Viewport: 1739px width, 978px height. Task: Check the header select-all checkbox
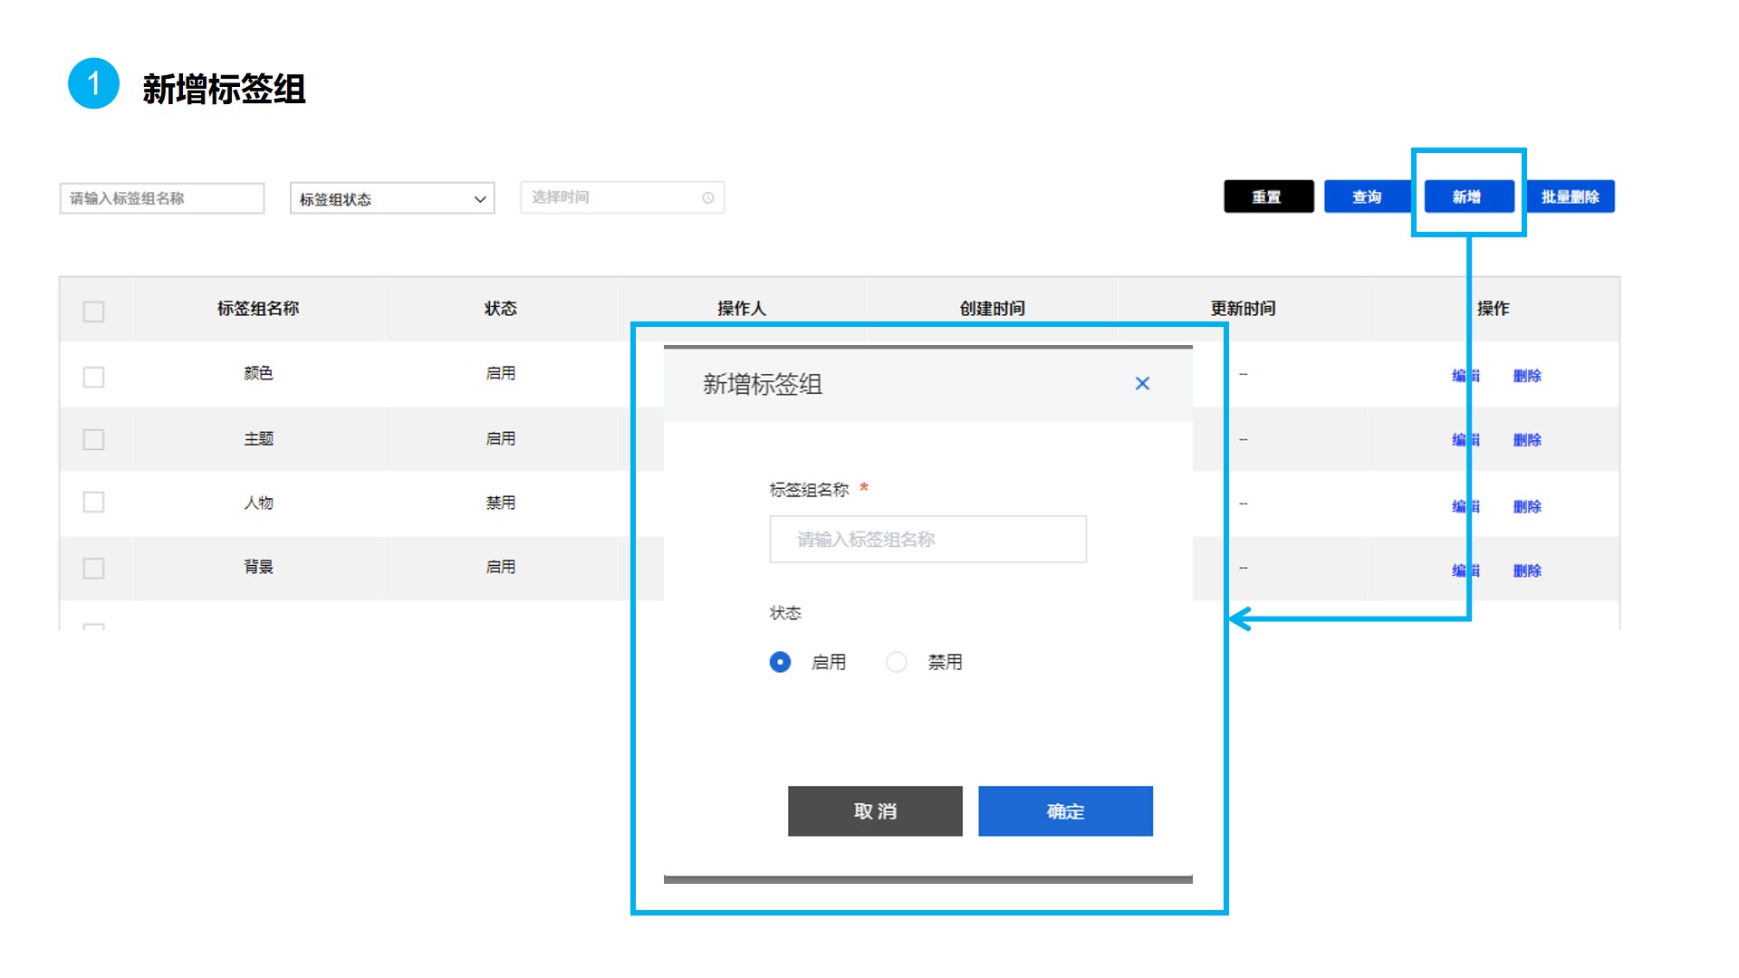[93, 312]
